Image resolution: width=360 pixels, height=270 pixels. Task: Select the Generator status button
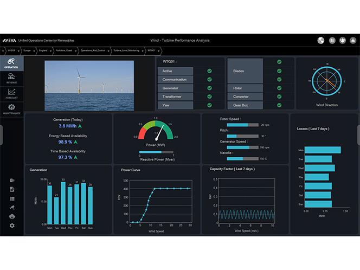point(176,88)
